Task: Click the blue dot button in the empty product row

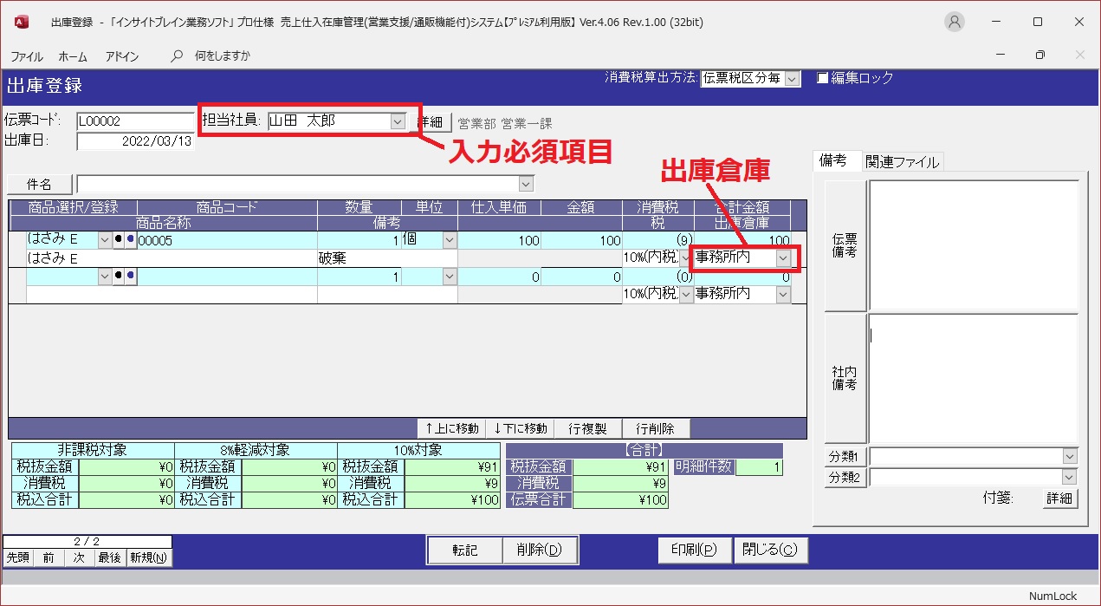Action: click(x=130, y=277)
